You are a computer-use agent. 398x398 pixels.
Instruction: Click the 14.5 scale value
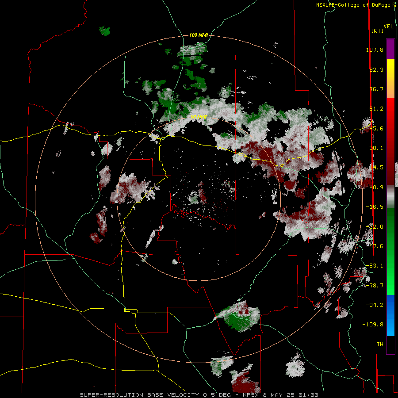[x=376, y=168]
